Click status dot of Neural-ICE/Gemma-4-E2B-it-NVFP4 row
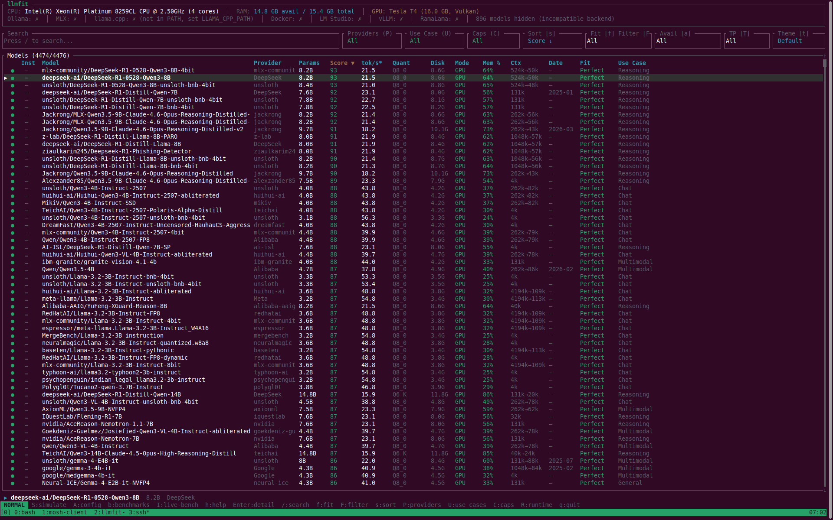833x520 pixels. pos(13,483)
